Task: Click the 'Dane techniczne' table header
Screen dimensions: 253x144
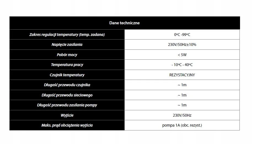Action: pos(124,23)
